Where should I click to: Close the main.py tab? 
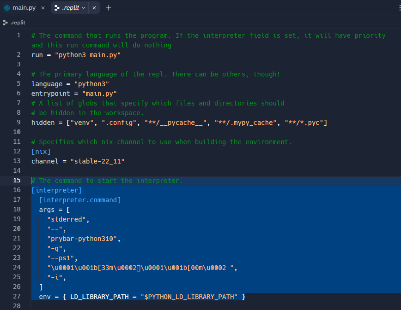pyautogui.click(x=43, y=8)
